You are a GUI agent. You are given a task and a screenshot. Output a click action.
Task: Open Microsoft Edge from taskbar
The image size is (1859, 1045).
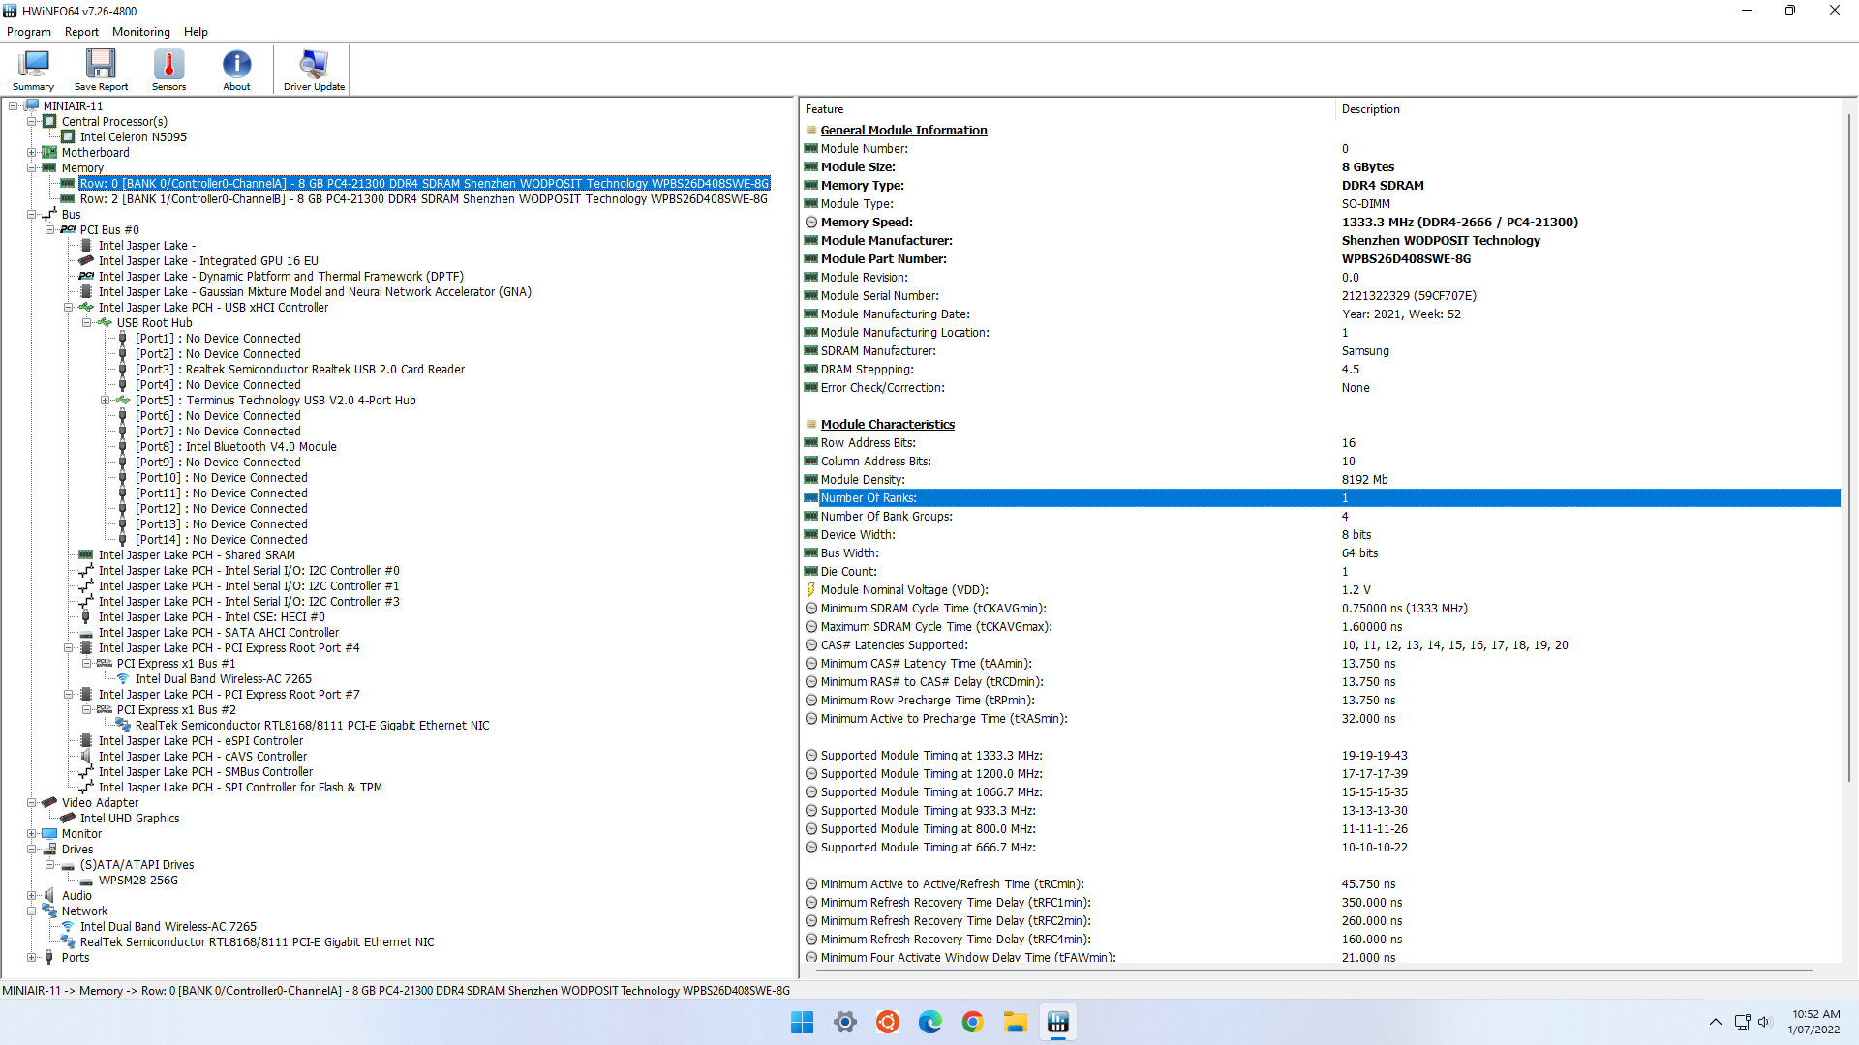point(929,1023)
